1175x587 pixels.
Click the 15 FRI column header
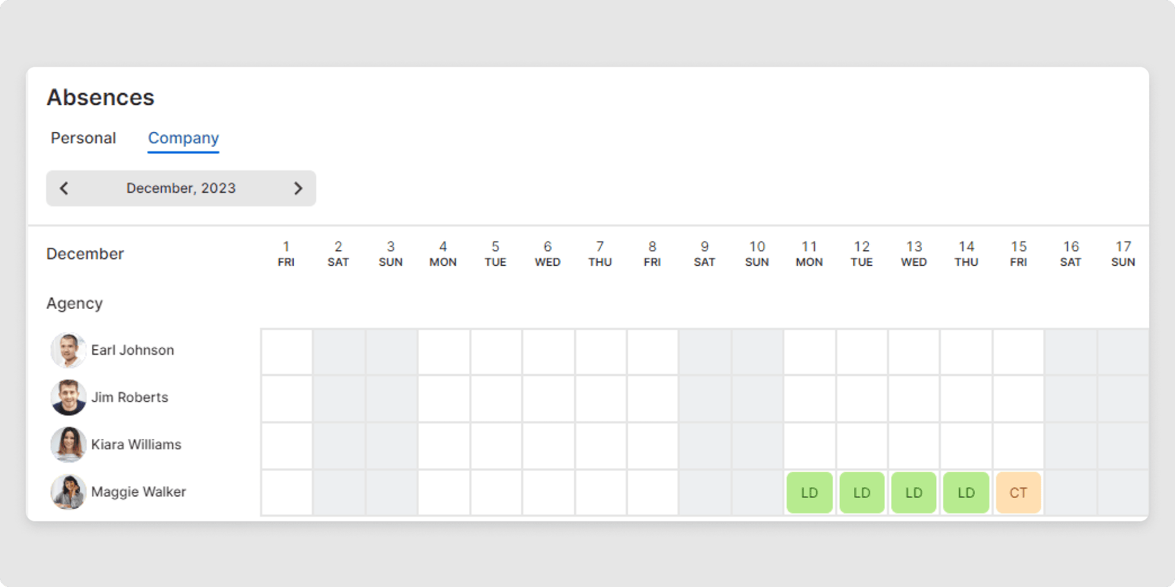click(x=1018, y=254)
